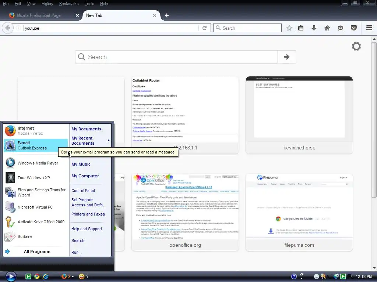Open the Downloads arrow icon

pyautogui.click(x=314, y=28)
